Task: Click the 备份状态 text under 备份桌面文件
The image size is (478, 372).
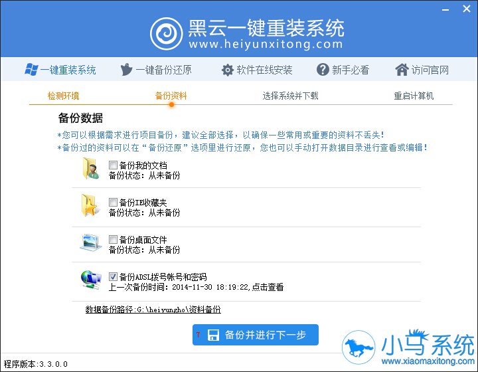Action: (145, 250)
